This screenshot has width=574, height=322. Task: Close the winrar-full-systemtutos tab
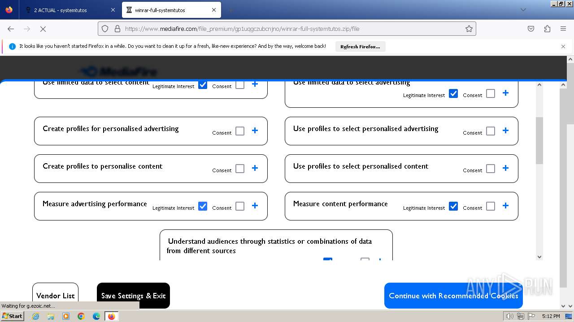(x=214, y=10)
